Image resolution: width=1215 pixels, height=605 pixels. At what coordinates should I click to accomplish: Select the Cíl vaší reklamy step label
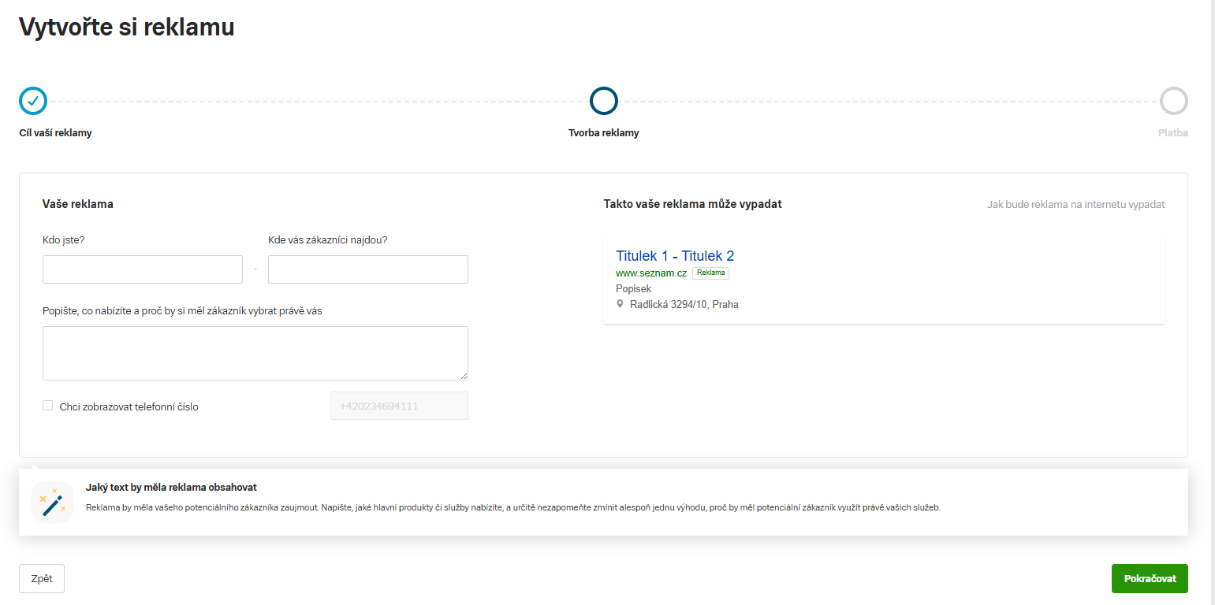(x=55, y=133)
